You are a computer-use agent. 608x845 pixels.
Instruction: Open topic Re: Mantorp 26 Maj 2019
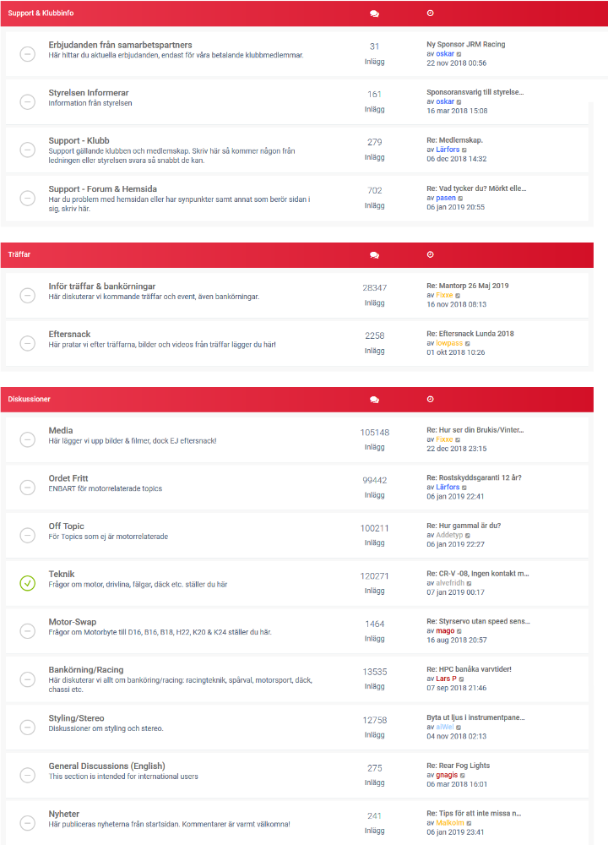[468, 286]
